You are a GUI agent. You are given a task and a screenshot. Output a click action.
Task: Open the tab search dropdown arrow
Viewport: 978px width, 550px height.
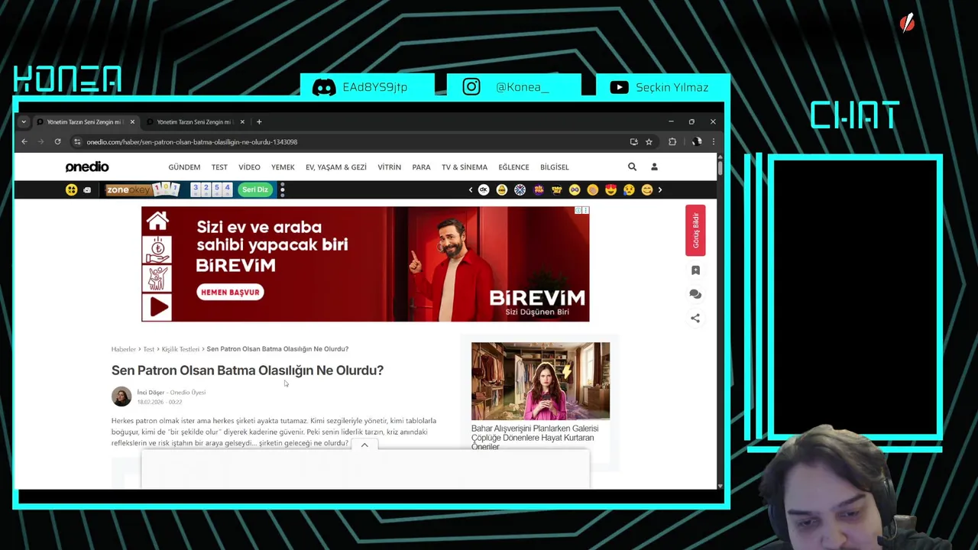[24, 121]
